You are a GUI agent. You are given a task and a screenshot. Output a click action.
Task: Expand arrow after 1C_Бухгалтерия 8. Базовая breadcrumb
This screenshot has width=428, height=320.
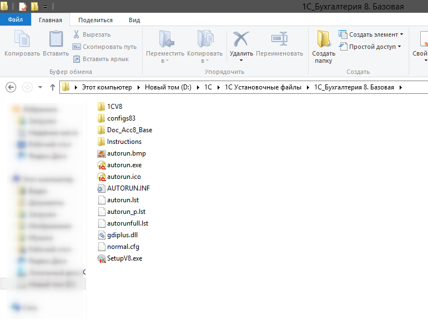coord(400,87)
